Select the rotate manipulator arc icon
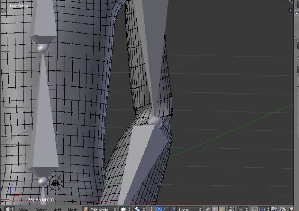 [166, 209]
